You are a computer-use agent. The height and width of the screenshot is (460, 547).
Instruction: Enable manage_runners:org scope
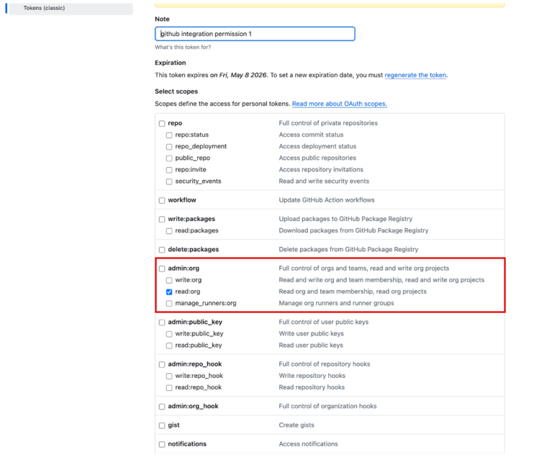coord(169,303)
